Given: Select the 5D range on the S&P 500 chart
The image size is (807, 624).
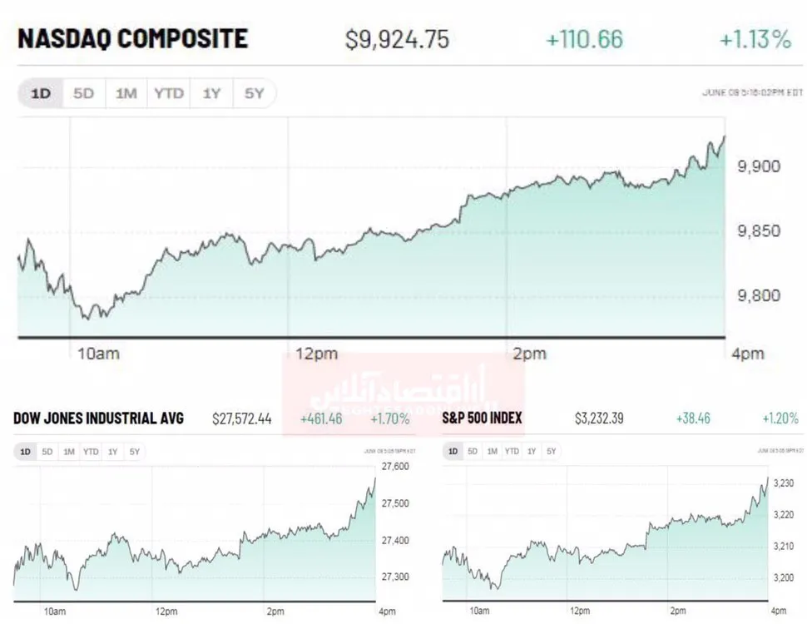Looking at the screenshot, I should (x=473, y=452).
